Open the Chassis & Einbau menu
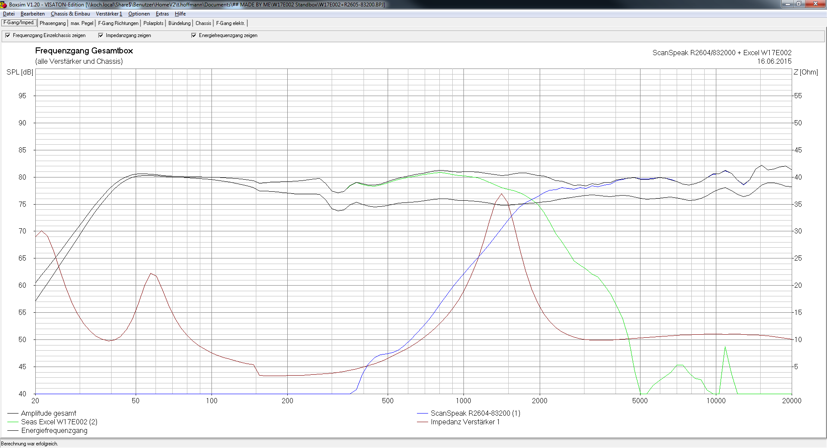Viewport: 827px width, 448px height. click(x=70, y=14)
